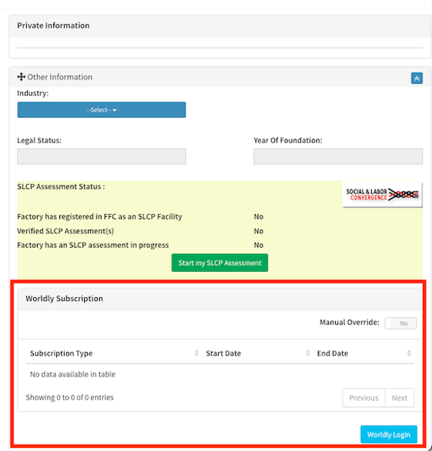Go to Next table page
Image resolution: width=432 pixels, height=451 pixels.
click(400, 398)
